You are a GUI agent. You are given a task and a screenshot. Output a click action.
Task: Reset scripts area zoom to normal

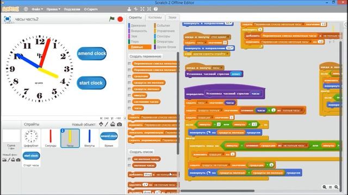tap(331, 187)
